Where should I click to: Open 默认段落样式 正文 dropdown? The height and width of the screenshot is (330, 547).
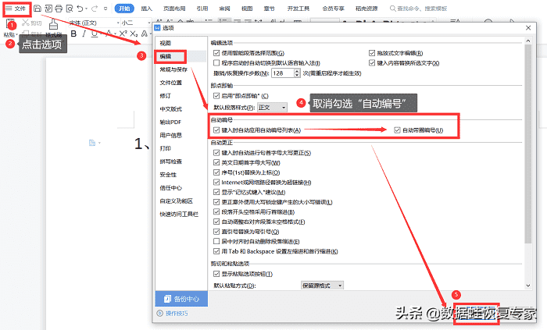272,108
